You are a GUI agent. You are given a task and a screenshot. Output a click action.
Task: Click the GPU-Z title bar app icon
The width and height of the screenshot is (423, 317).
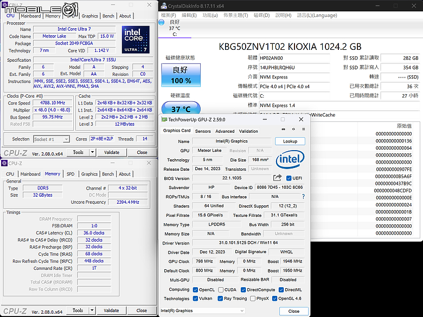pos(164,119)
